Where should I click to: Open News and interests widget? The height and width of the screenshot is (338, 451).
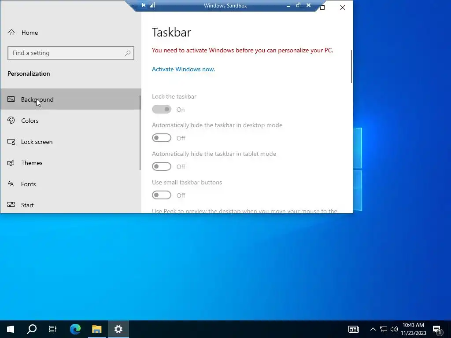354,329
